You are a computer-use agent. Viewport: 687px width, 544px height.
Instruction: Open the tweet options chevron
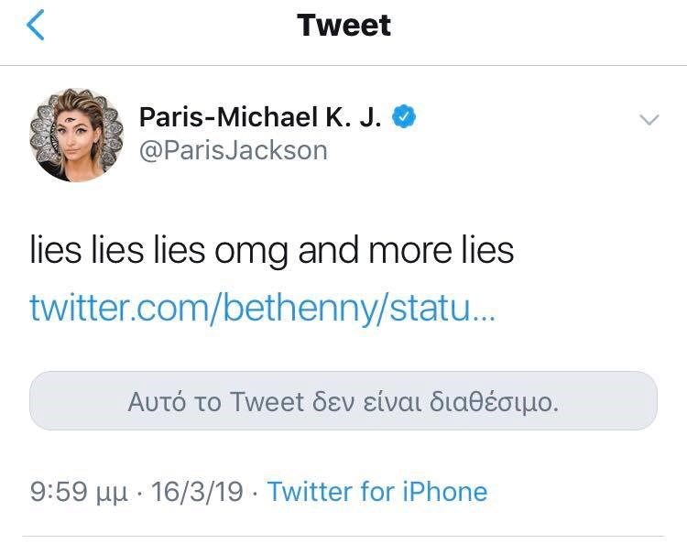(x=649, y=120)
